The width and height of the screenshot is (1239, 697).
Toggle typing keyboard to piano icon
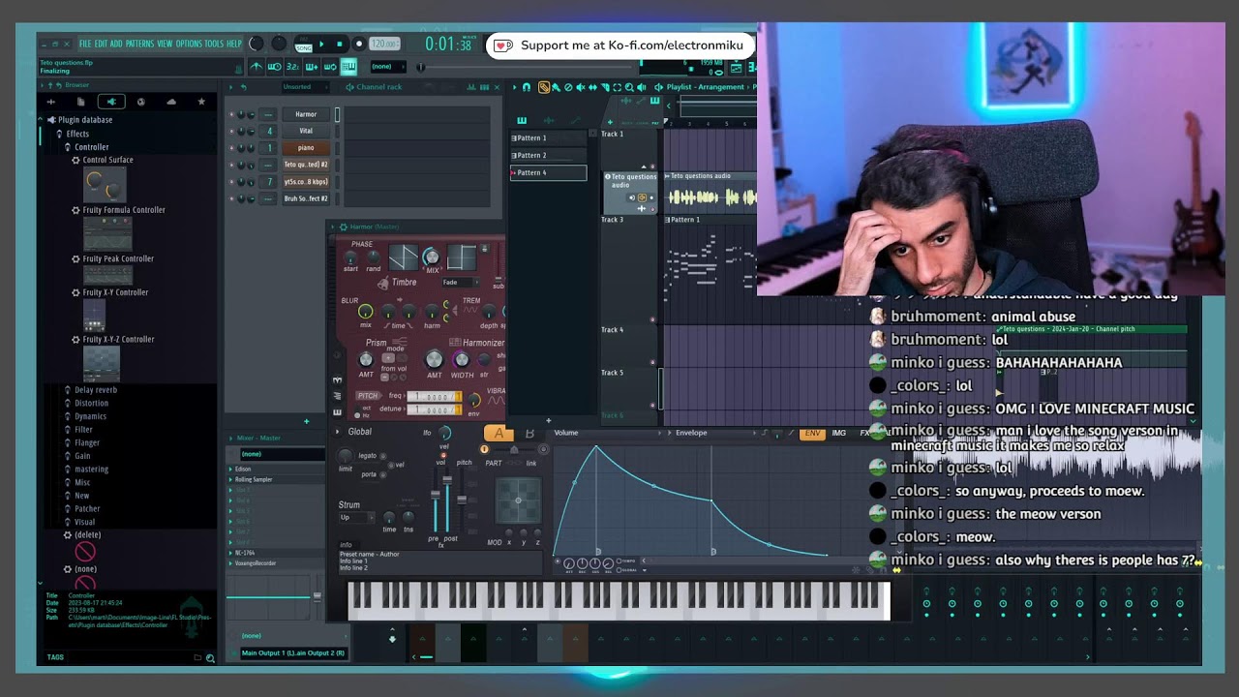click(348, 67)
